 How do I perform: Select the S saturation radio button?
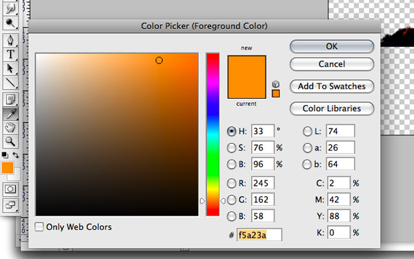tap(232, 148)
